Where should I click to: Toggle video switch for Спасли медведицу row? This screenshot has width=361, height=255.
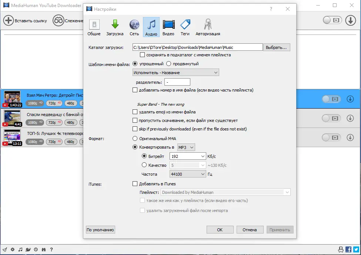click(x=331, y=118)
